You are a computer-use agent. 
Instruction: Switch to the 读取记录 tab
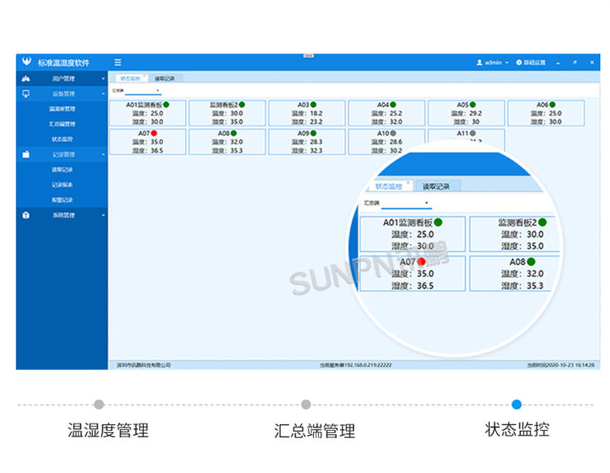click(x=165, y=78)
